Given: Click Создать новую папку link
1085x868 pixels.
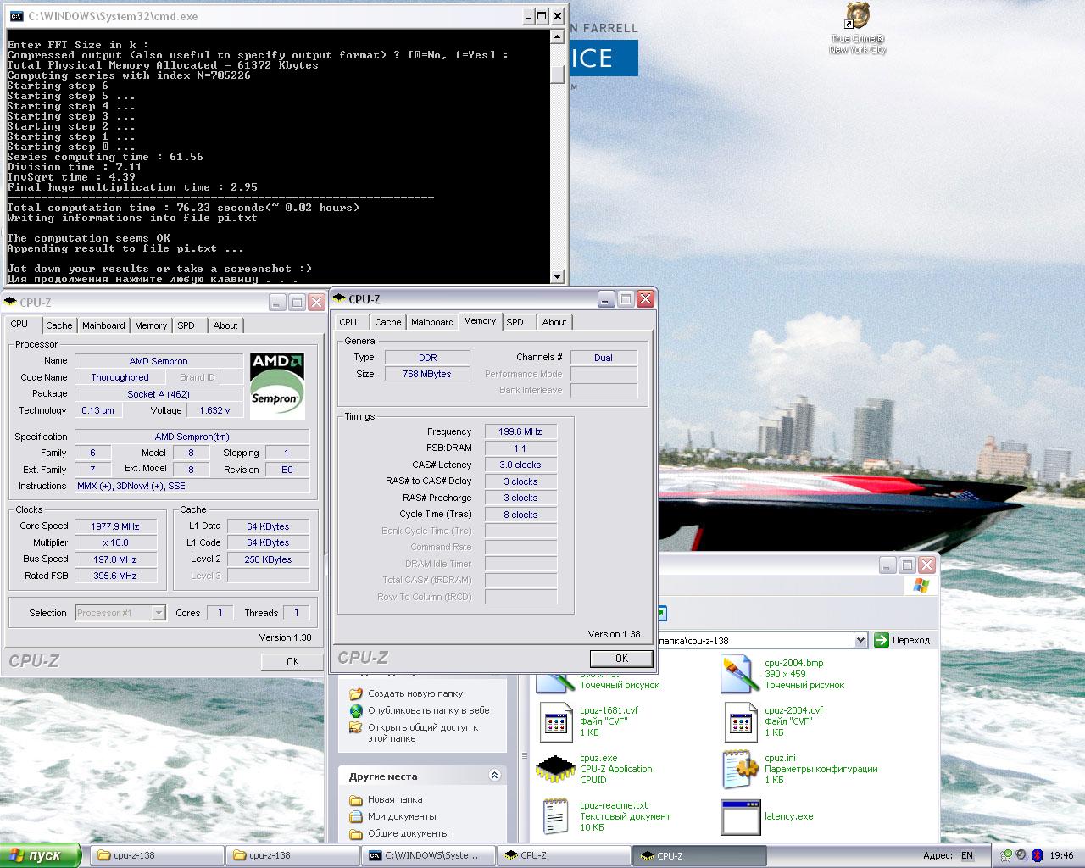Looking at the screenshot, I should (x=415, y=693).
